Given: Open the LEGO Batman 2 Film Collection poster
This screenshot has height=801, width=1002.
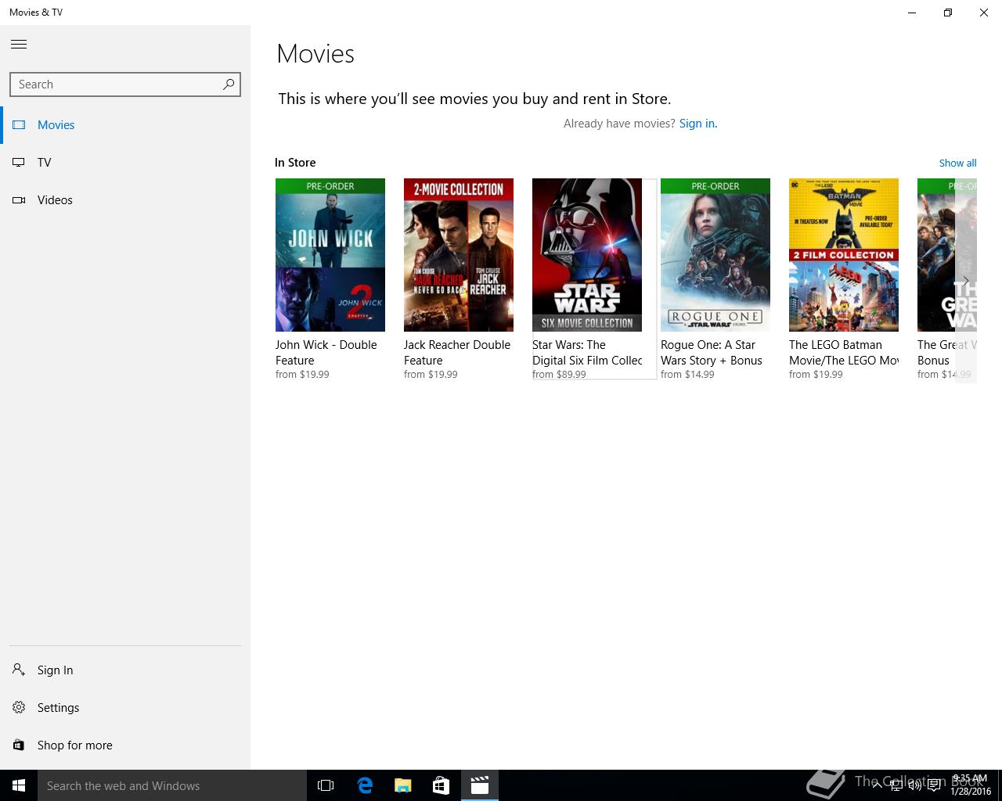Looking at the screenshot, I should tap(844, 255).
